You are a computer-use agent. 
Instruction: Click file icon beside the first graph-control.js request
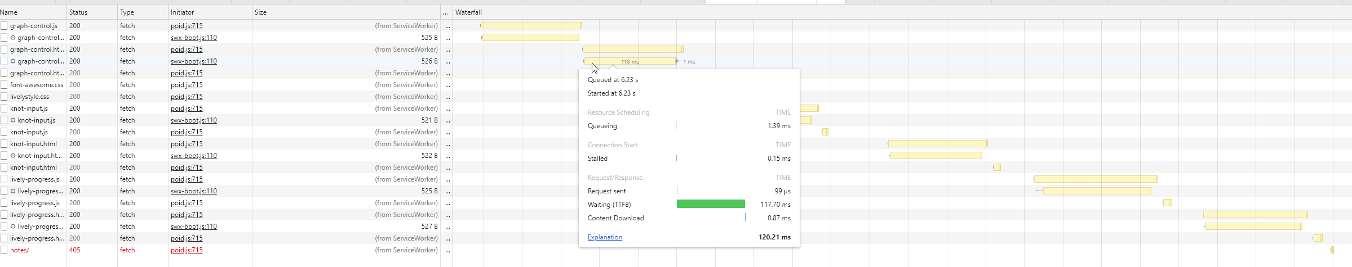4,26
